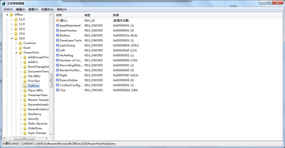Click the DWORD icon for Right
The width and height of the screenshot is (285, 148).
click(58, 75)
